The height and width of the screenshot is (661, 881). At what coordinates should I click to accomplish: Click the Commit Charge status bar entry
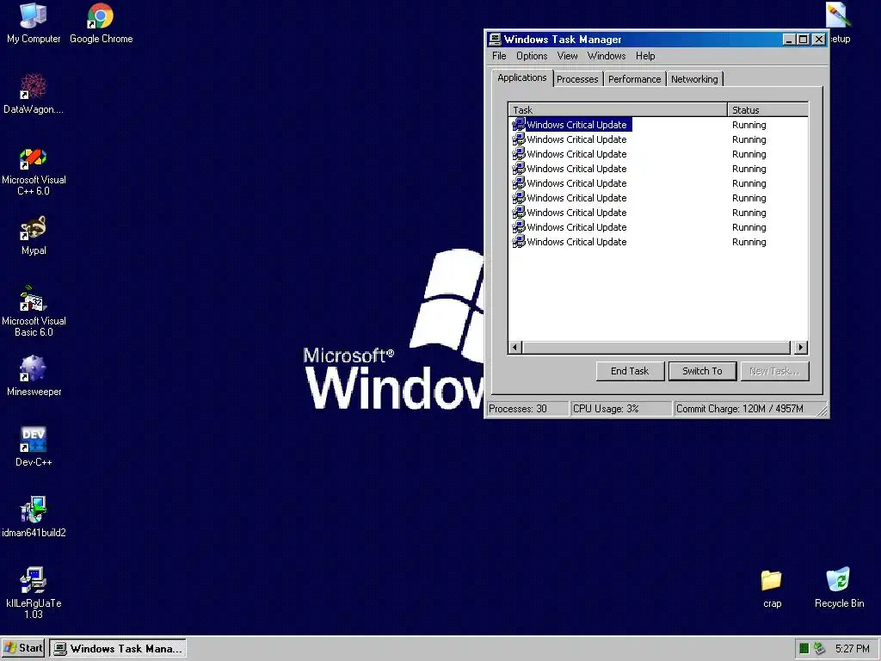[744, 409]
